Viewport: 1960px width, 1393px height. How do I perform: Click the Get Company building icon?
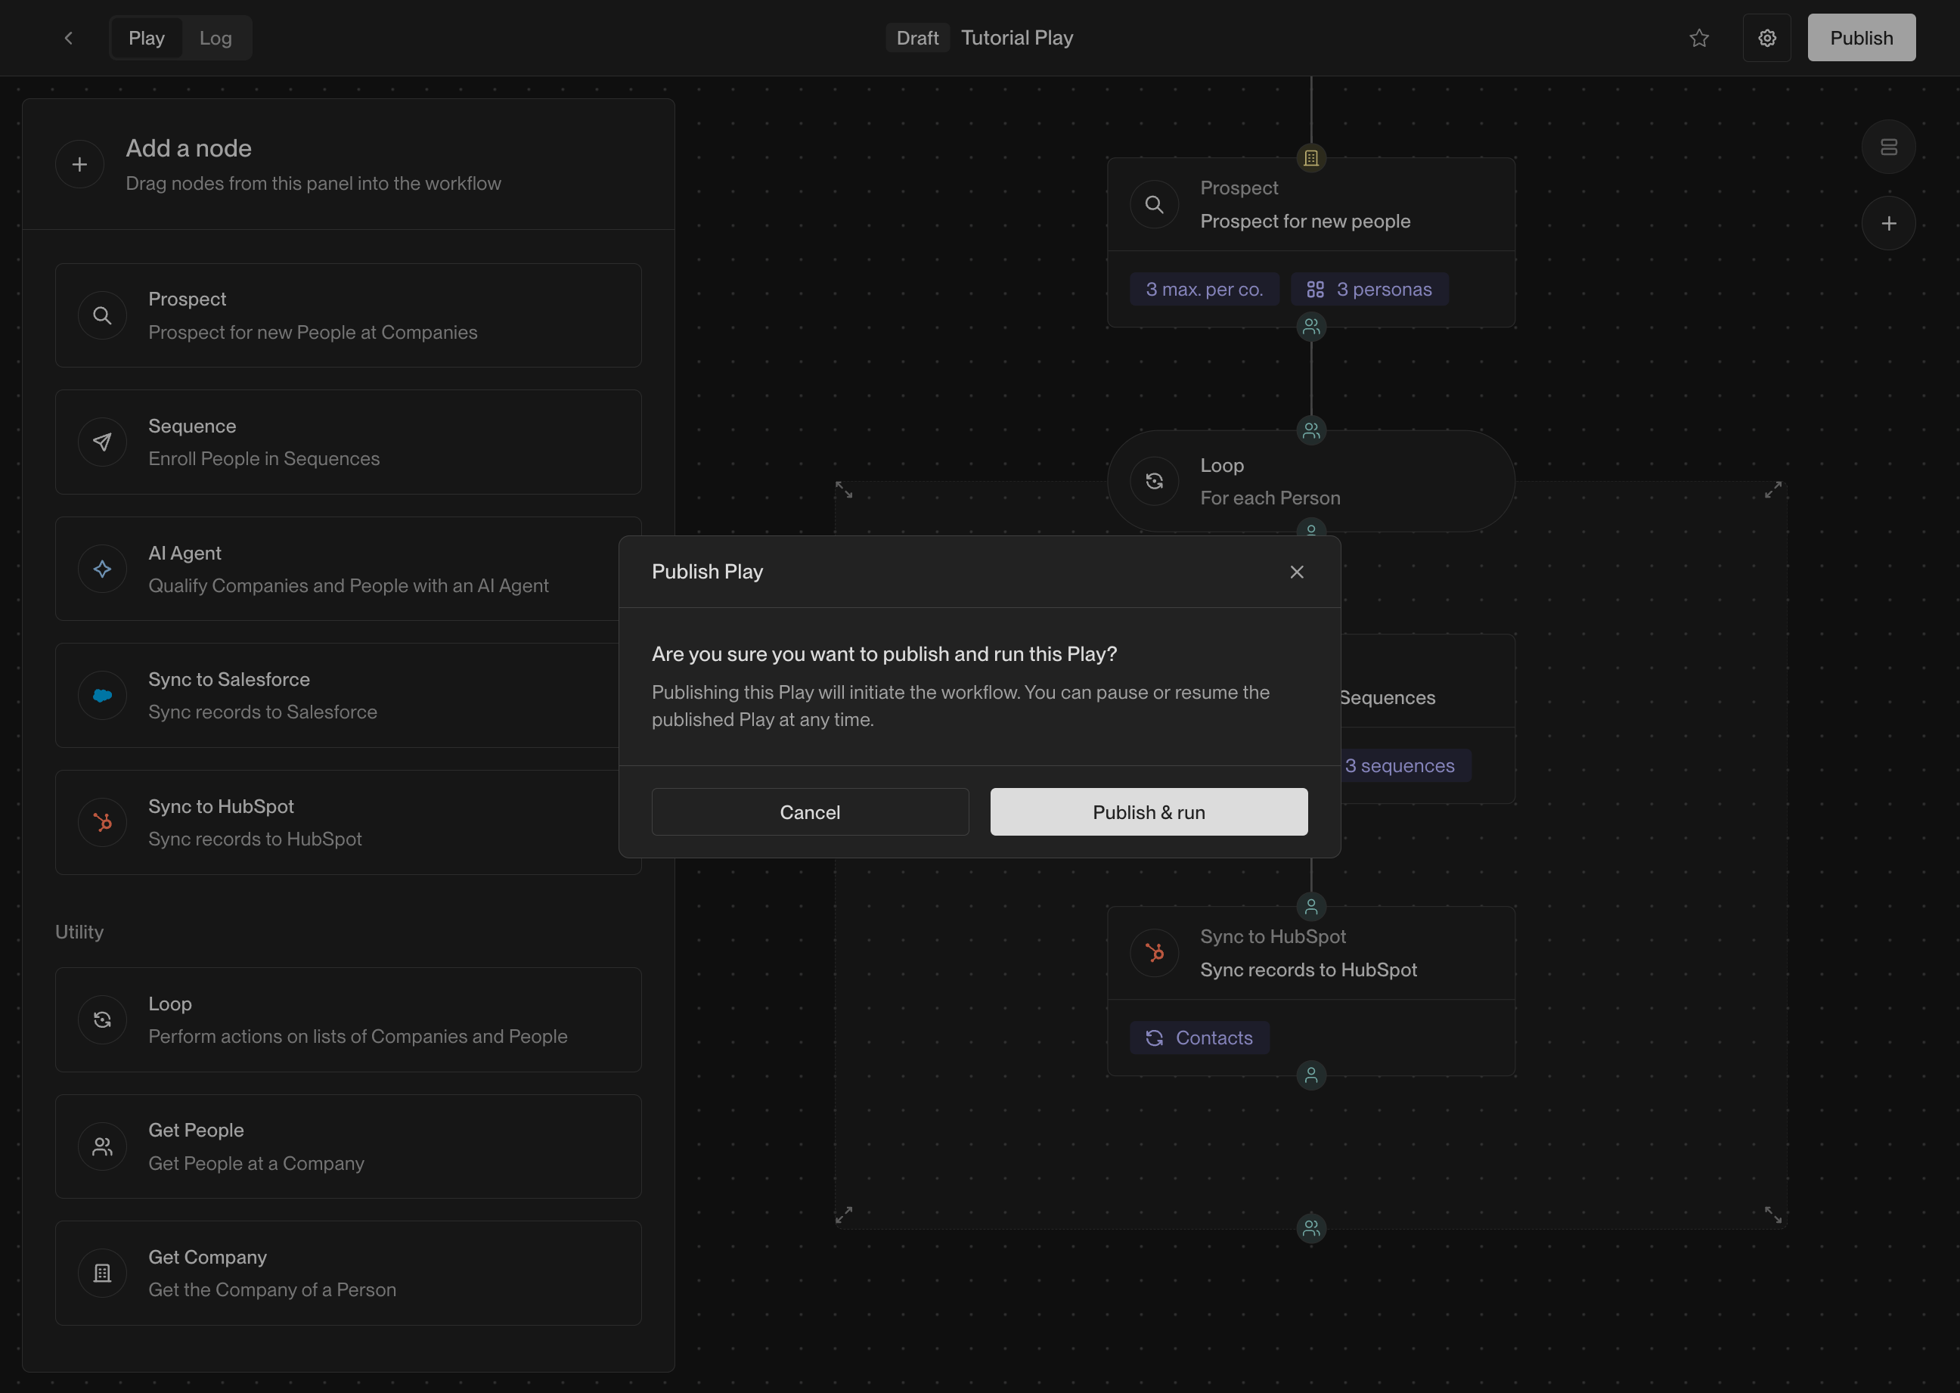click(x=102, y=1273)
